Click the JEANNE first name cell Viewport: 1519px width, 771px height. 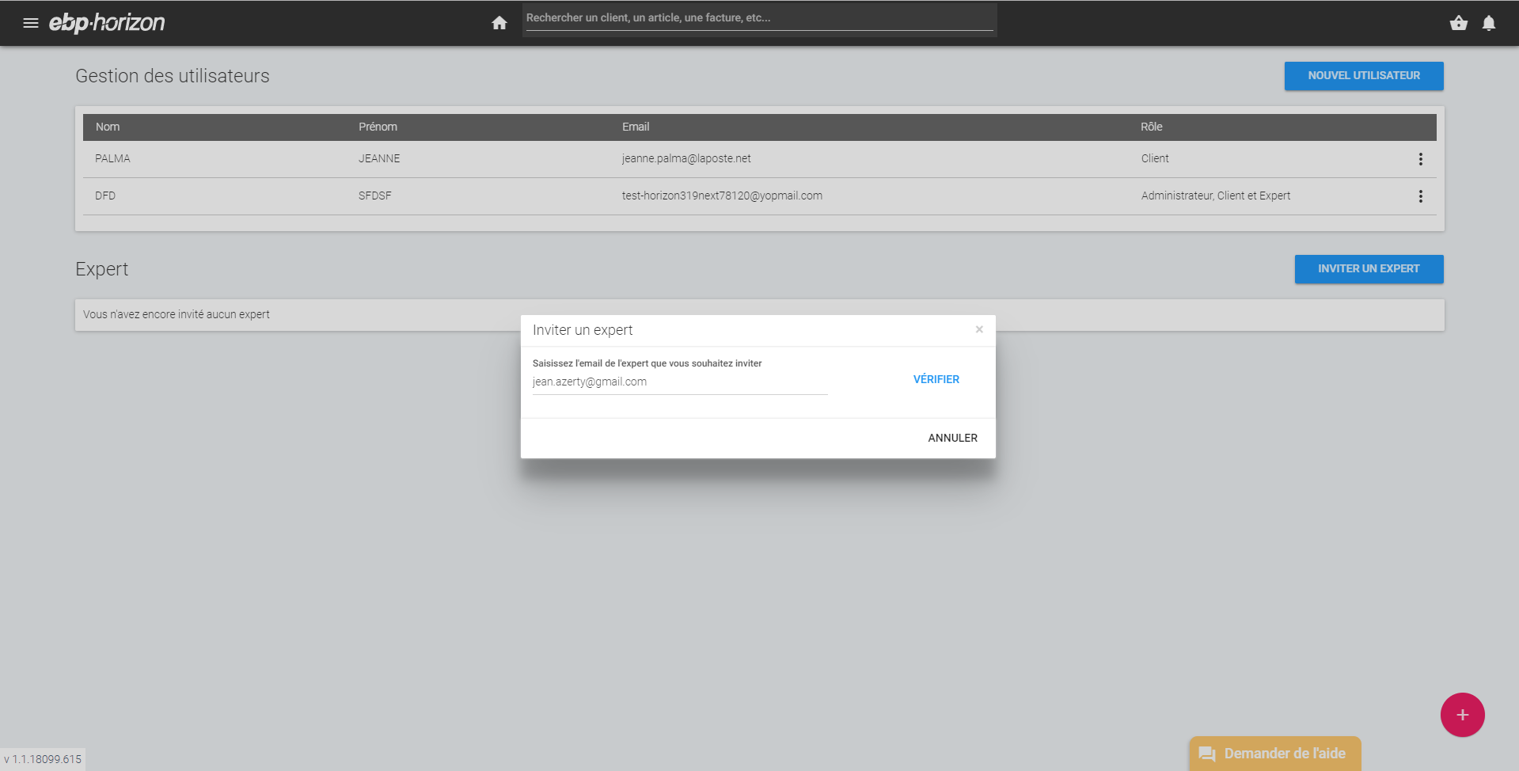pos(379,158)
